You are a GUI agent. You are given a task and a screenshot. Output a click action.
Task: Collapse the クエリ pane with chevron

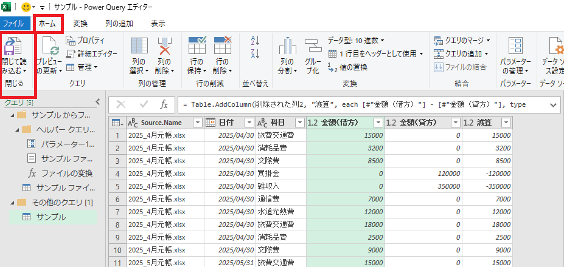click(97, 102)
